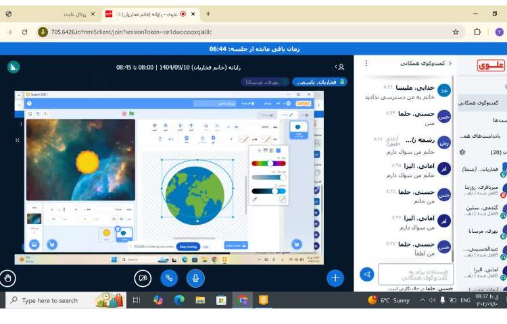Select the sun sprite thumbnail
This screenshot has height=324, width=507.
tap(106, 234)
